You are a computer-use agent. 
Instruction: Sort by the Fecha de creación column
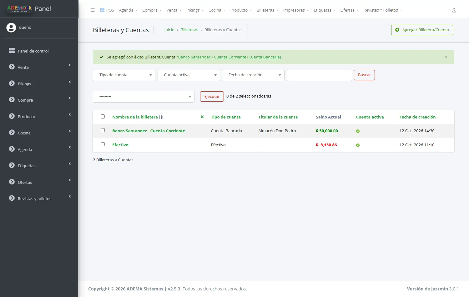[x=417, y=117]
